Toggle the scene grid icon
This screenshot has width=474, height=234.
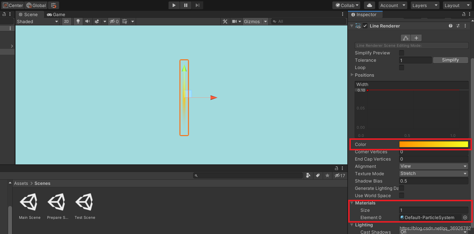[x=125, y=21]
